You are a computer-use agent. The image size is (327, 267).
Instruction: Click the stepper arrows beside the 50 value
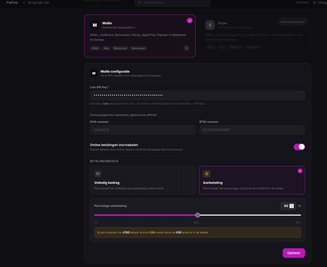click(x=292, y=206)
